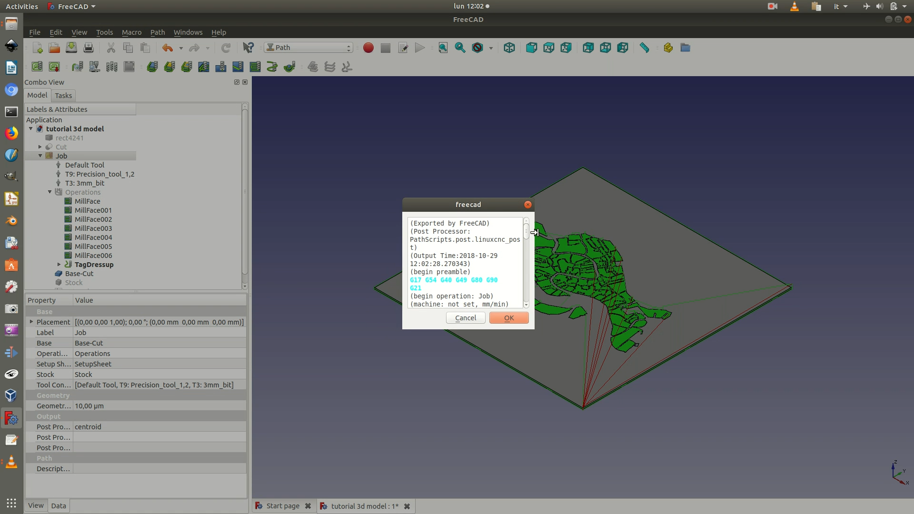The width and height of the screenshot is (914, 514).
Task: Open the keyboard language 'it' indicator menu
Action: tap(840, 6)
